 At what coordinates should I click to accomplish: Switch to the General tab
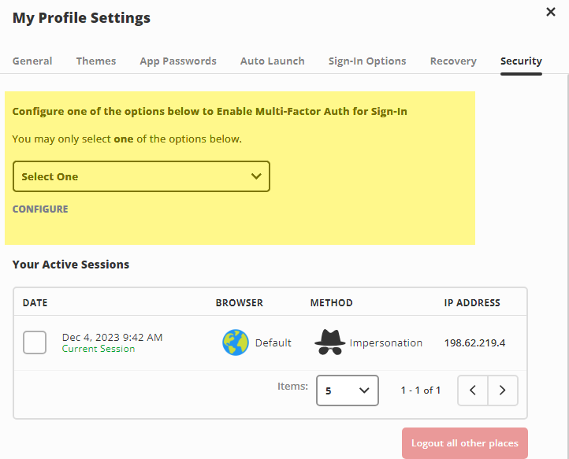pyautogui.click(x=32, y=61)
